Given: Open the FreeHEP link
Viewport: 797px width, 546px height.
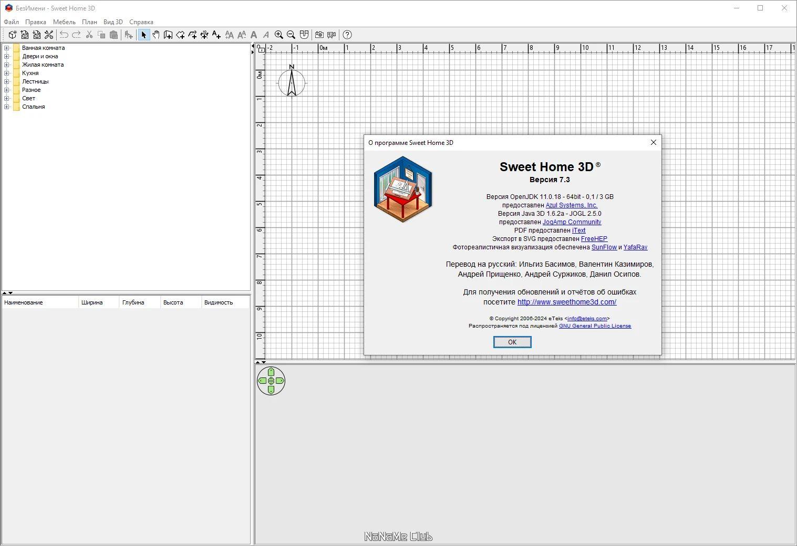Looking at the screenshot, I should (x=594, y=239).
